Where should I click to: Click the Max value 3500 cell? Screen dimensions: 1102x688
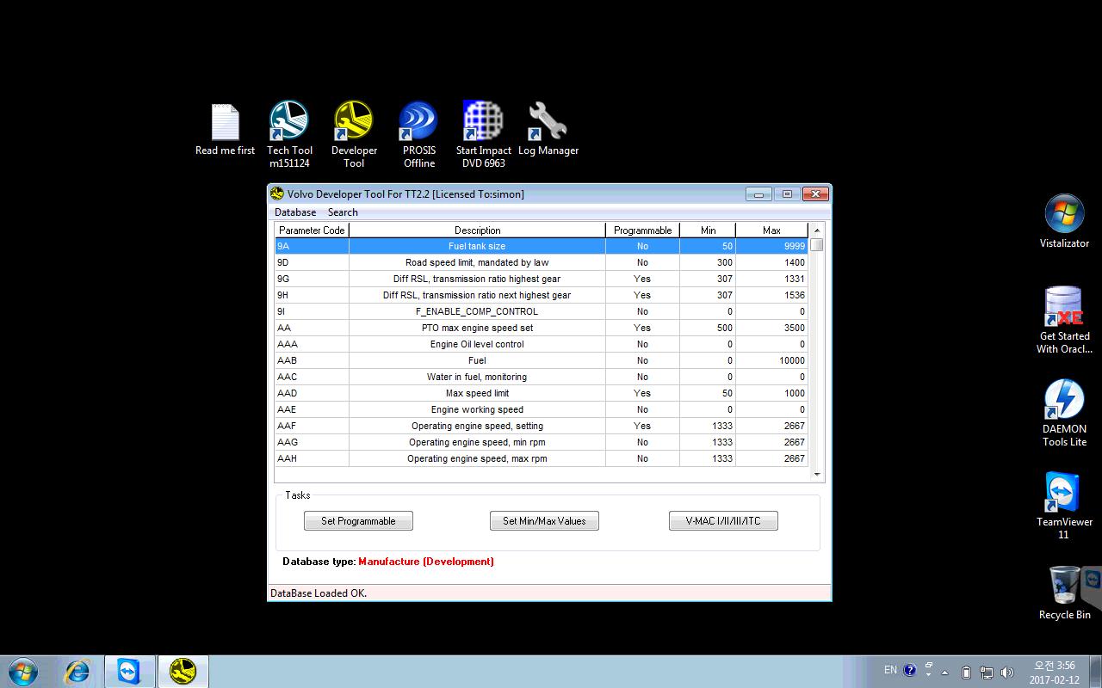tap(772, 328)
